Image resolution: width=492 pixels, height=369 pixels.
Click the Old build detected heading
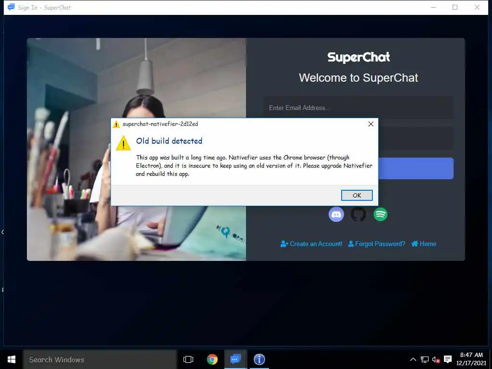click(169, 141)
